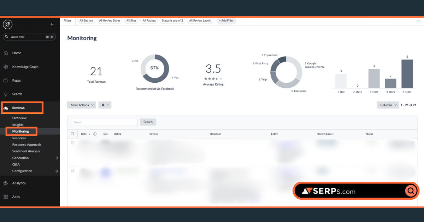Click the Search button beside the search field
This screenshot has width=424, height=222.
[148, 122]
